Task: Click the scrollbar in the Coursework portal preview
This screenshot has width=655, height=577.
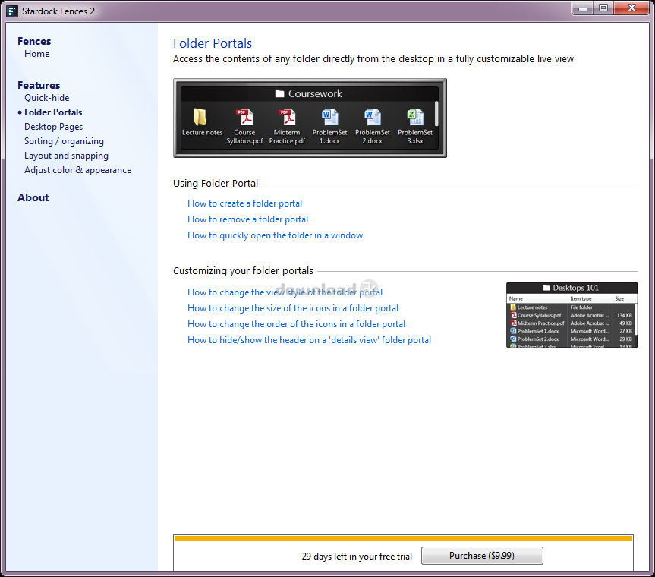Action: (436, 114)
